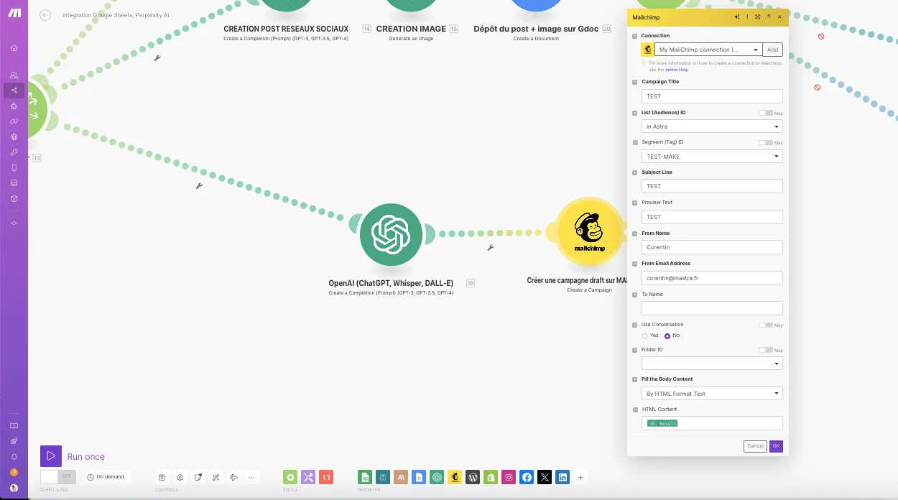
Task: Click Add connection button
Action: click(772, 50)
